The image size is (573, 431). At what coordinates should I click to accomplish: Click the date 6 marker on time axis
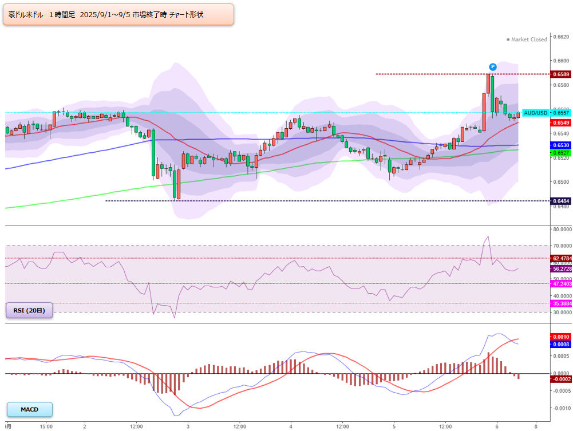(497, 426)
